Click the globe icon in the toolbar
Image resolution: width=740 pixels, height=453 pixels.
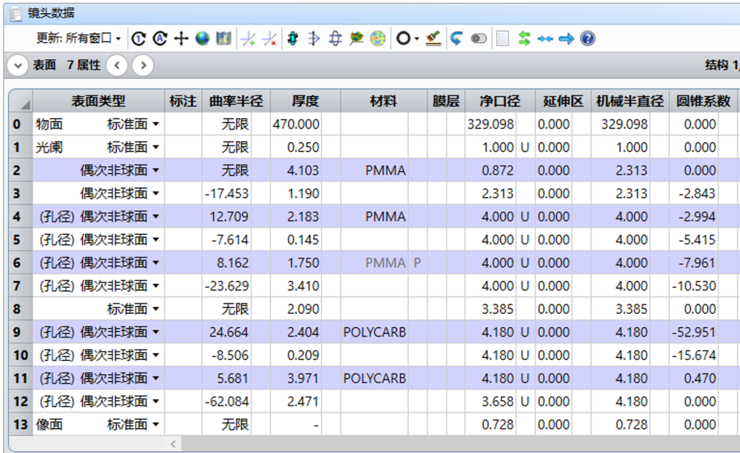click(202, 38)
